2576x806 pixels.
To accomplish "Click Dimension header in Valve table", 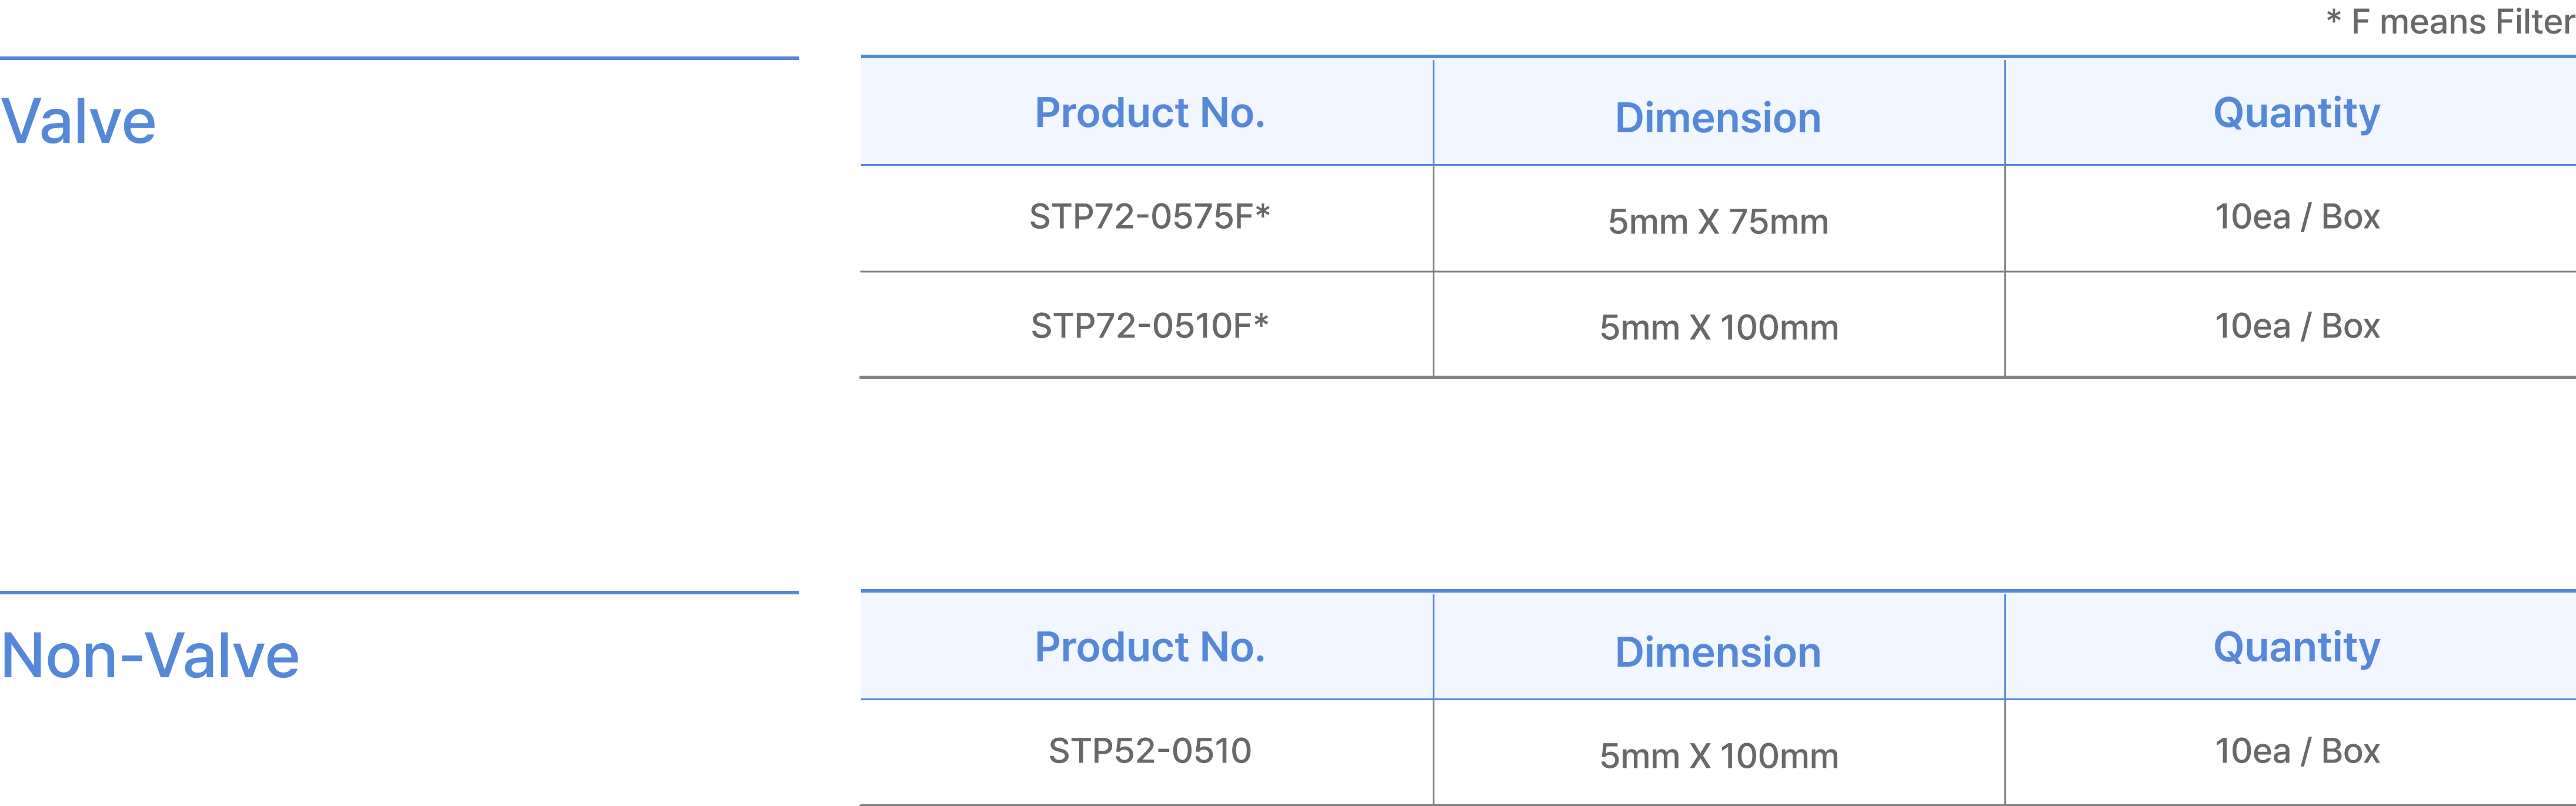I will pyautogui.click(x=1717, y=118).
